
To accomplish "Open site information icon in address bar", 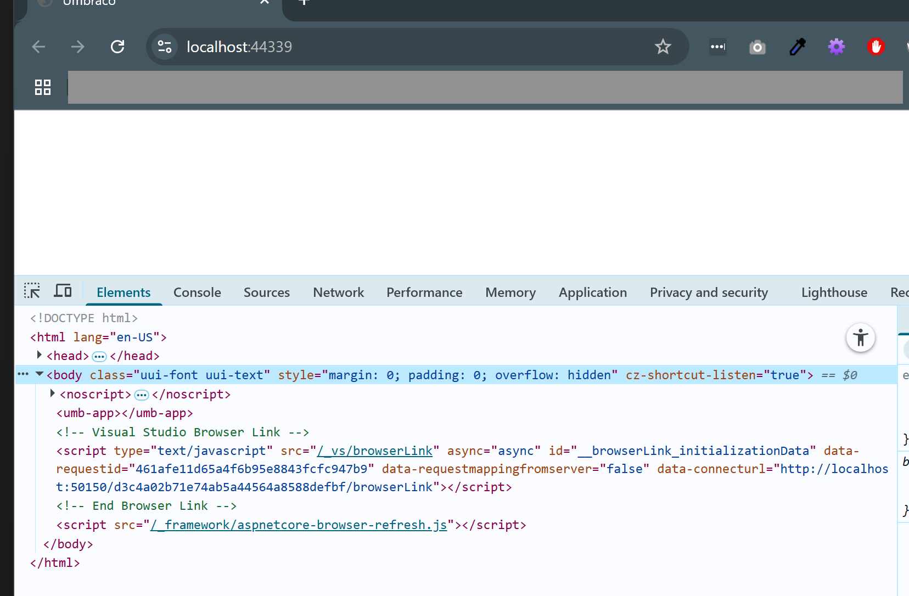I will [165, 47].
